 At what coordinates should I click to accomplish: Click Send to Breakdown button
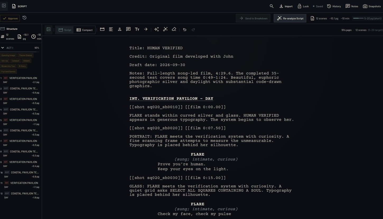tap(253, 18)
